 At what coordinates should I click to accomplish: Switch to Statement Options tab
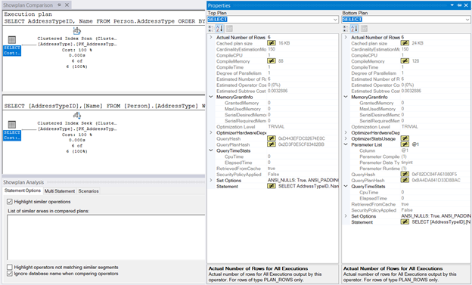23,191
